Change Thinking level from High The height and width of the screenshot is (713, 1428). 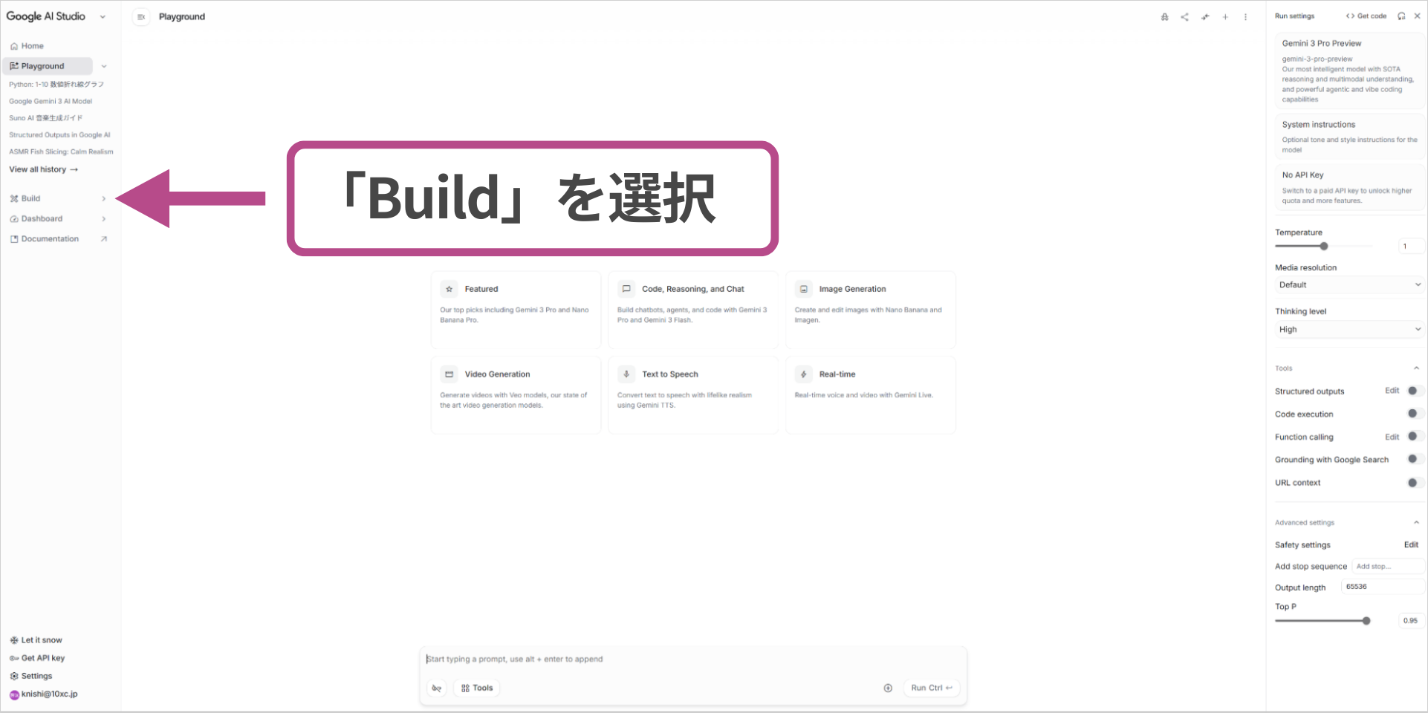pos(1348,329)
